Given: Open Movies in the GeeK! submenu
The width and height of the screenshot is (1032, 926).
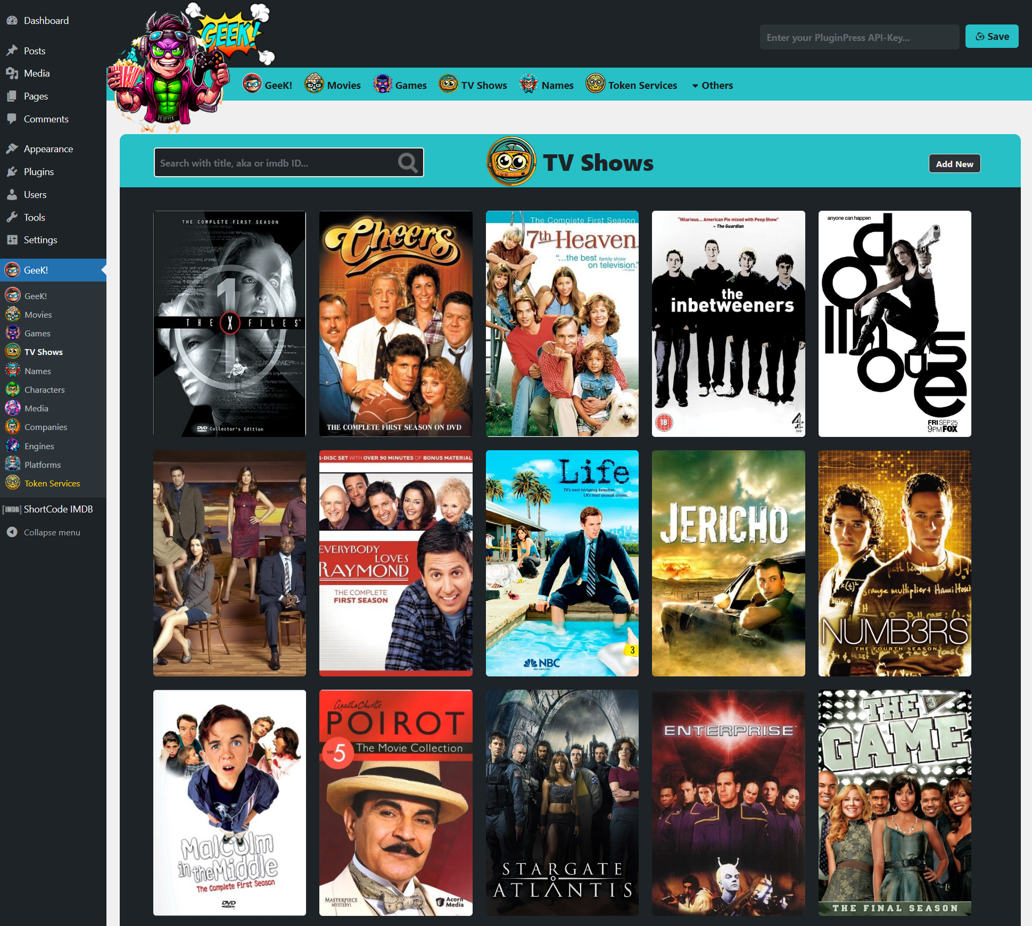Looking at the screenshot, I should [x=38, y=315].
